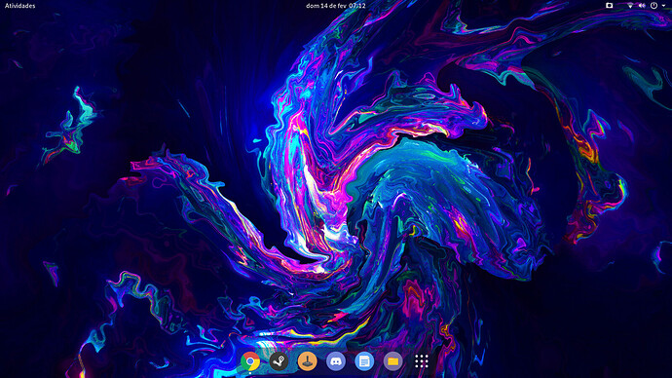Viewport: 672px width, 378px height.
Task: Open the Files folder icon in dock
Action: tap(393, 361)
